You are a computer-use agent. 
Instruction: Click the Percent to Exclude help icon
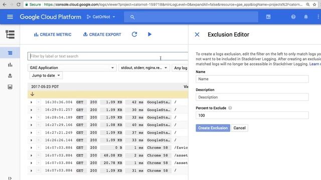click(x=230, y=108)
